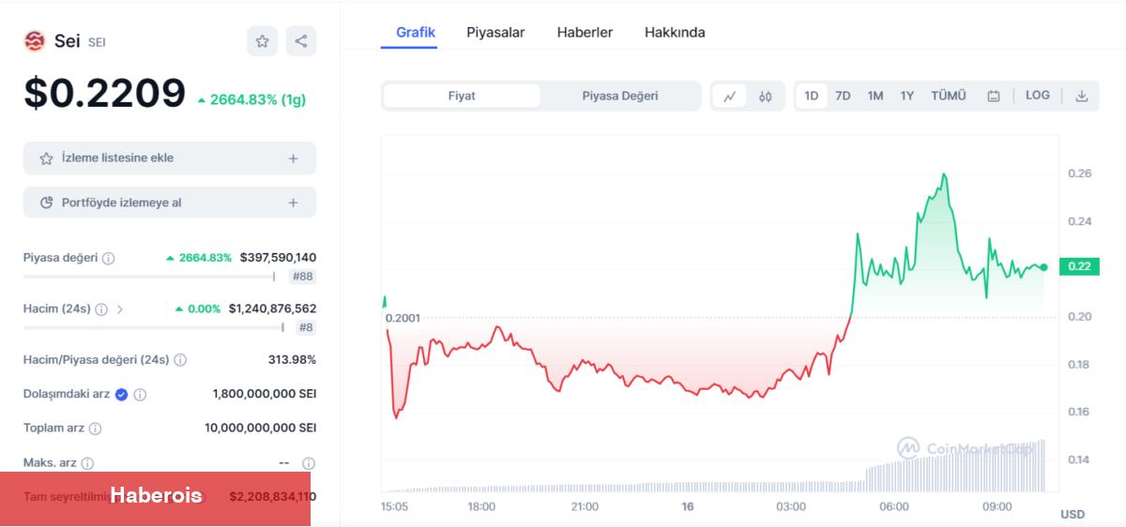Click info icon next to Dolaşımdaki arz
This screenshot has height=527, width=1126.
click(x=140, y=395)
